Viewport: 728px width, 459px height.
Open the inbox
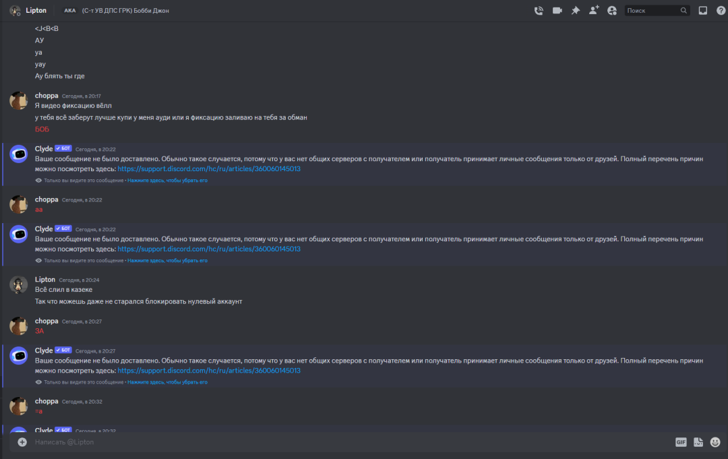703,11
